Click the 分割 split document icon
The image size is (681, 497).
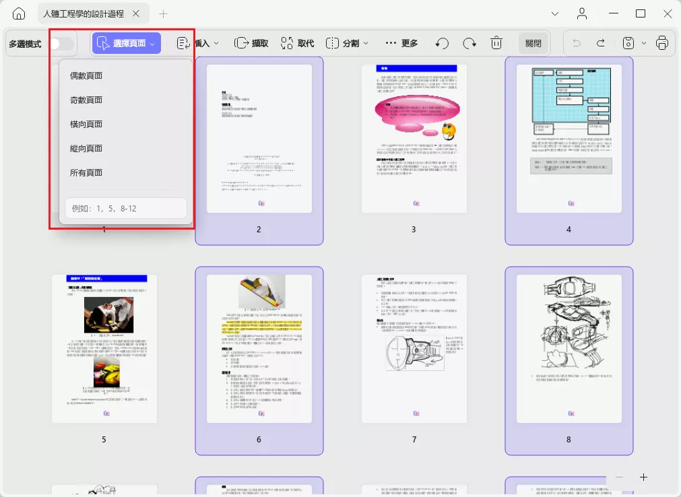pyautogui.click(x=332, y=43)
